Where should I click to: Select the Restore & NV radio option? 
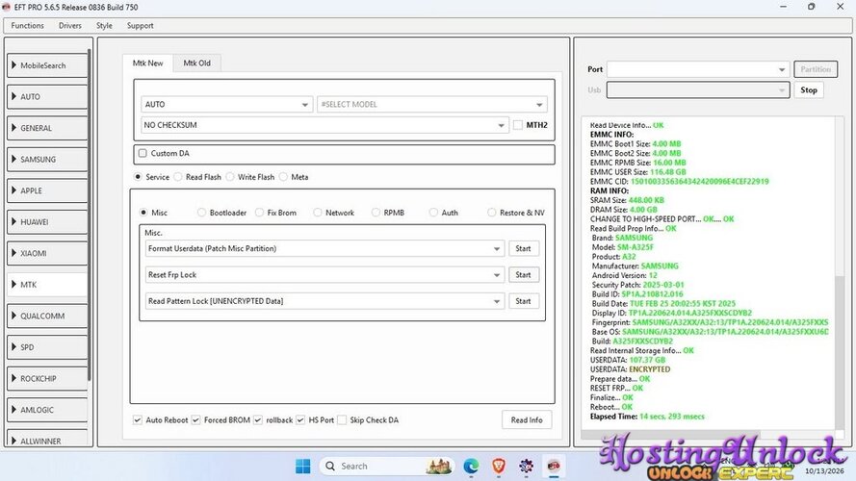point(492,213)
